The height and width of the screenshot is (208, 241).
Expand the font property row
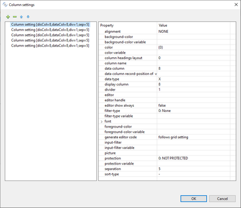coord(102,122)
